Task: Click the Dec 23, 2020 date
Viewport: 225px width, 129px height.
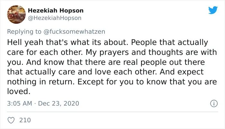Action: tap(59, 103)
